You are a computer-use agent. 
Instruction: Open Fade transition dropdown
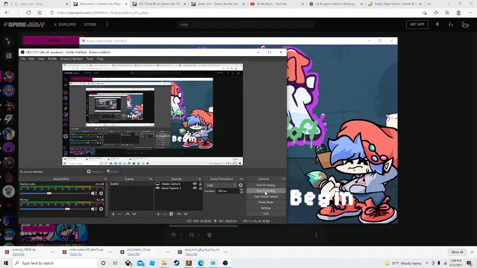[221, 185]
